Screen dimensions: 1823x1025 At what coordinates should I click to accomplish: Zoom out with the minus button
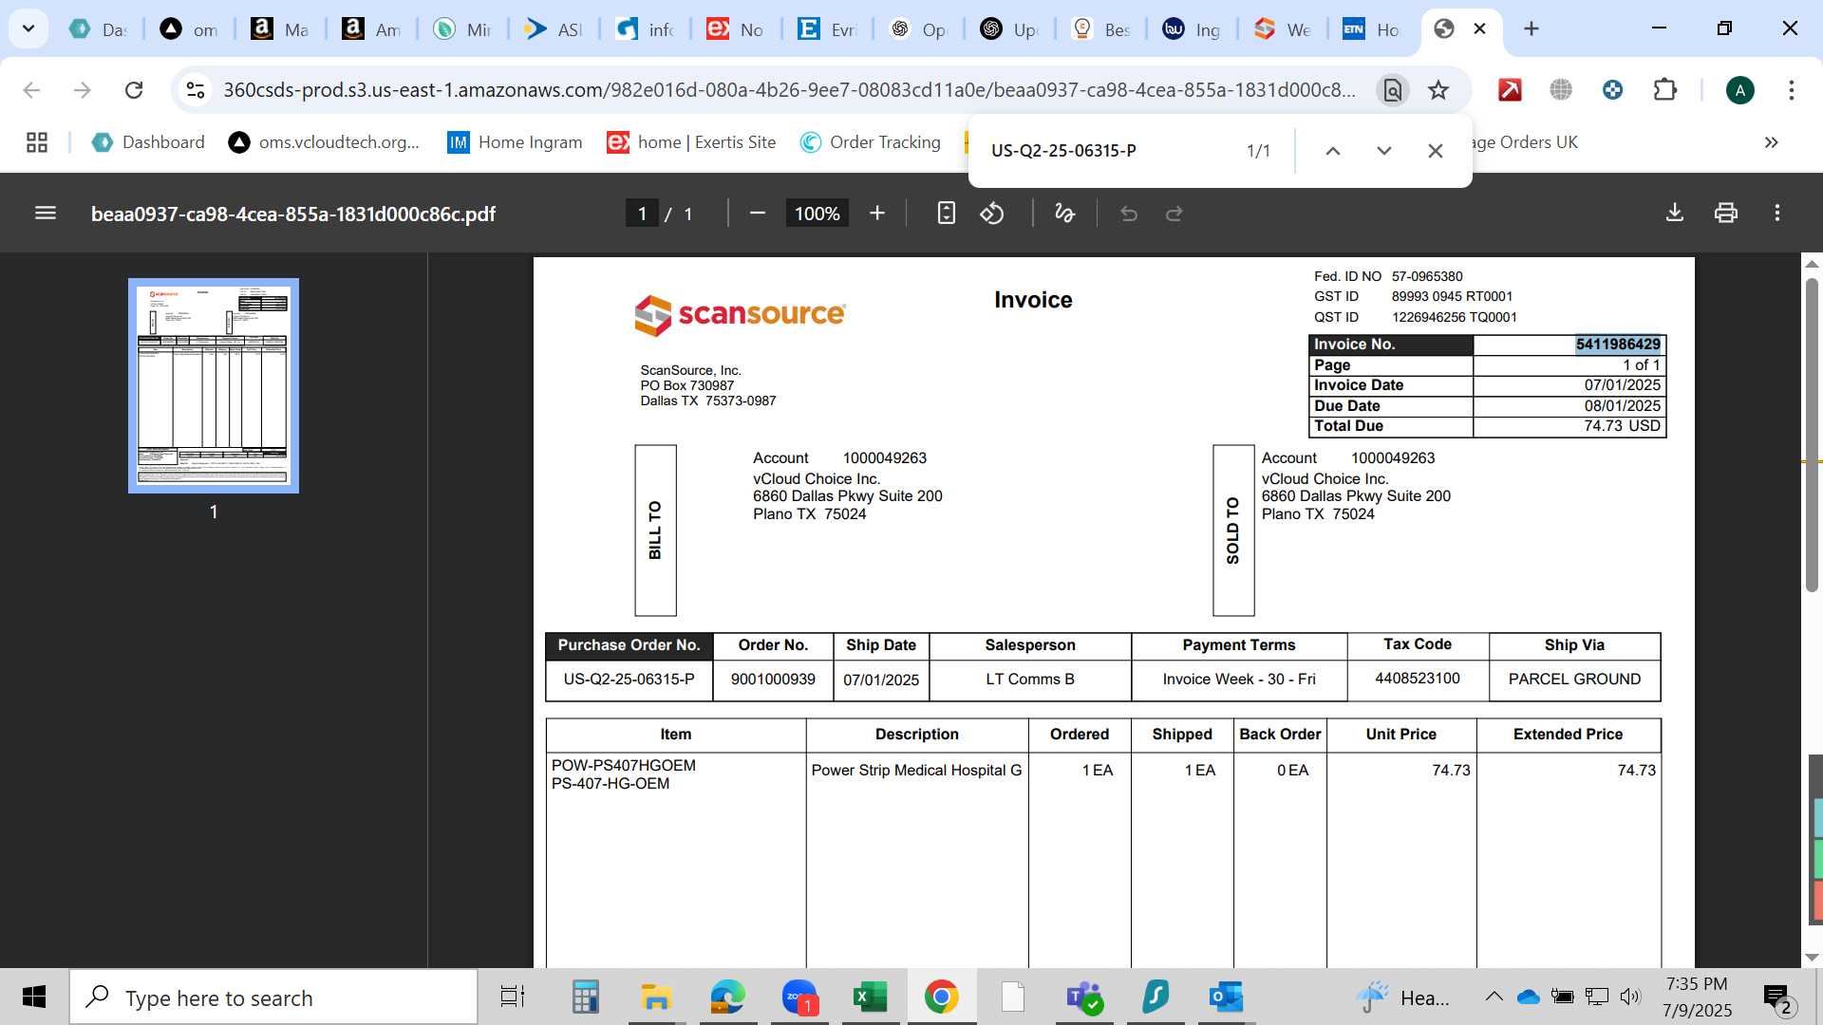click(x=757, y=214)
